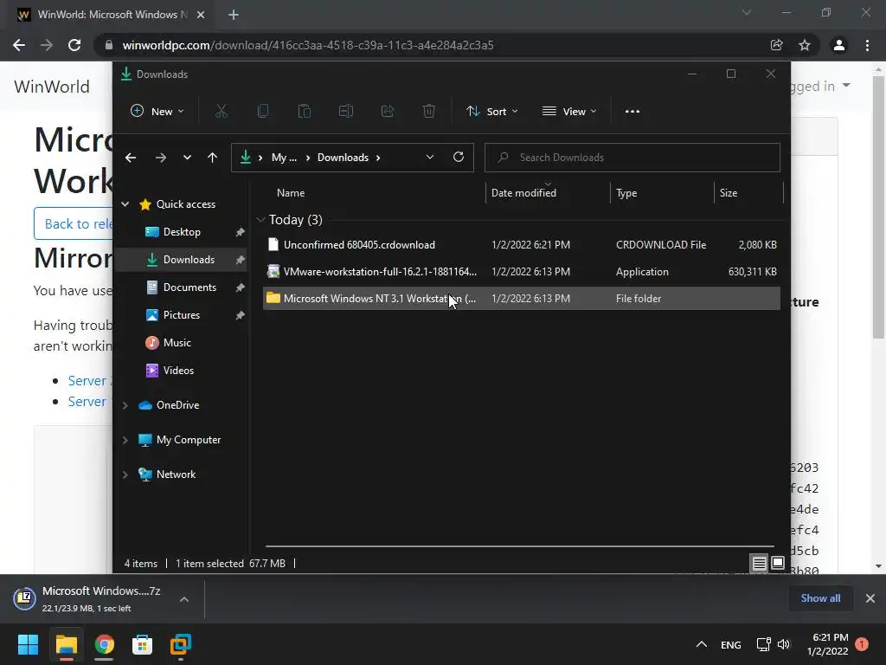Open Chrome three-dot menu
The width and height of the screenshot is (886, 665).
(867, 45)
